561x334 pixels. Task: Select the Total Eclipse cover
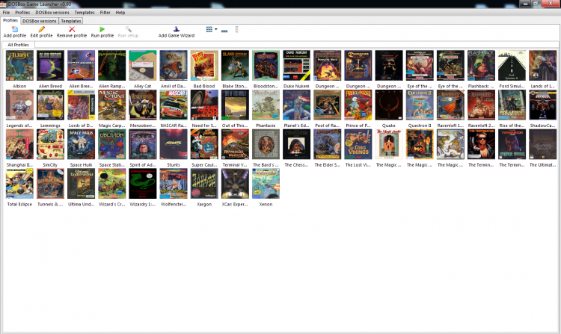pyautogui.click(x=19, y=184)
